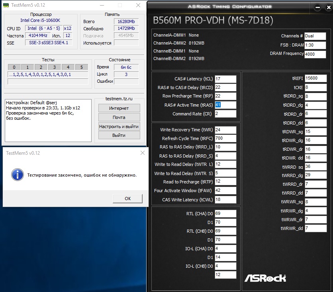Click the test sequence text field

coord(48,74)
